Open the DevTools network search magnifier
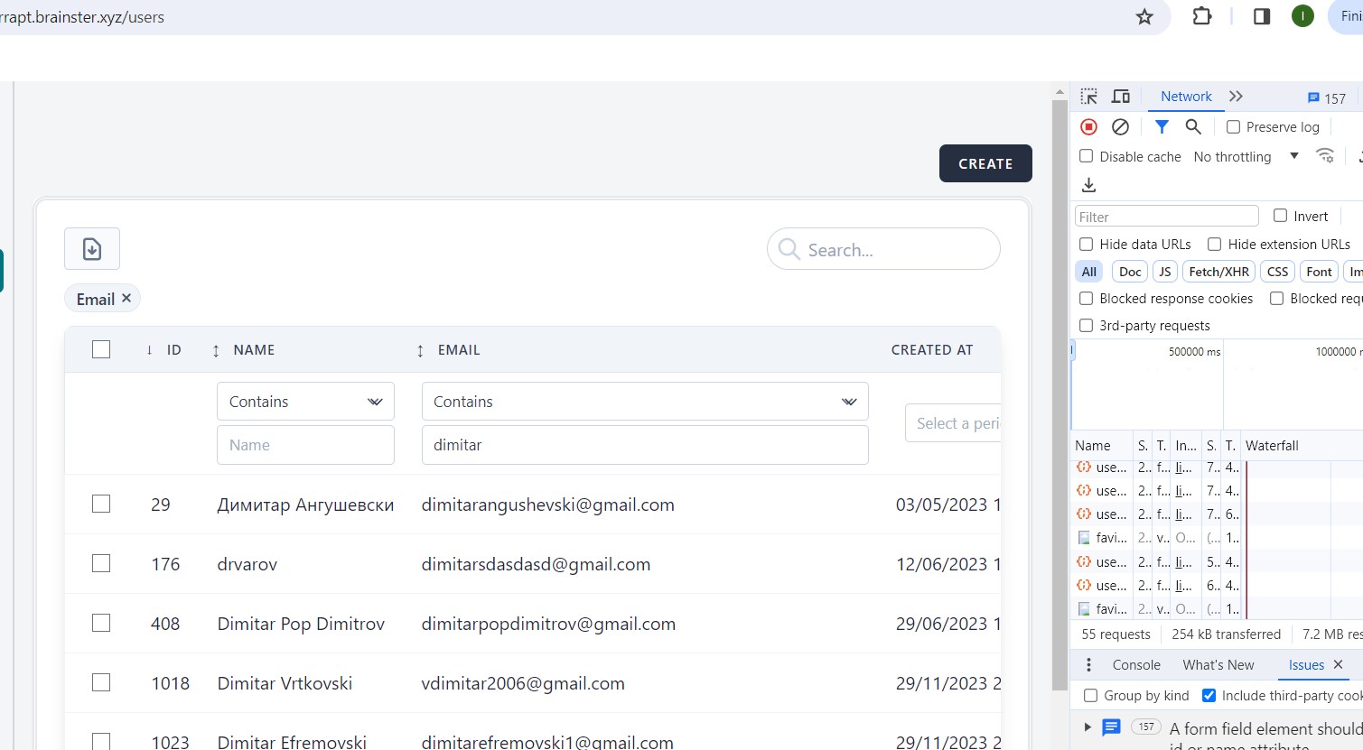The height and width of the screenshot is (750, 1363). 1193,127
